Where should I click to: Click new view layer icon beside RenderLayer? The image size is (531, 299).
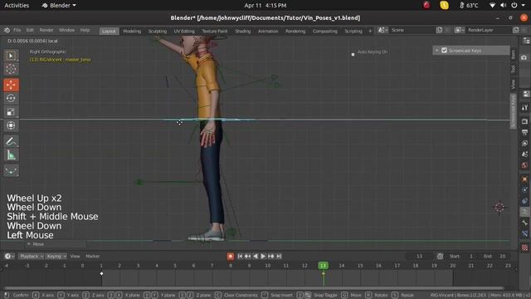click(x=515, y=30)
